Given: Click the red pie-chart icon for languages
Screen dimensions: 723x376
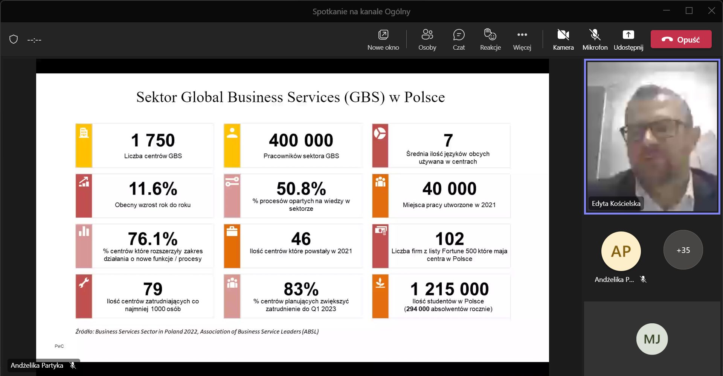Looking at the screenshot, I should pos(380,133).
